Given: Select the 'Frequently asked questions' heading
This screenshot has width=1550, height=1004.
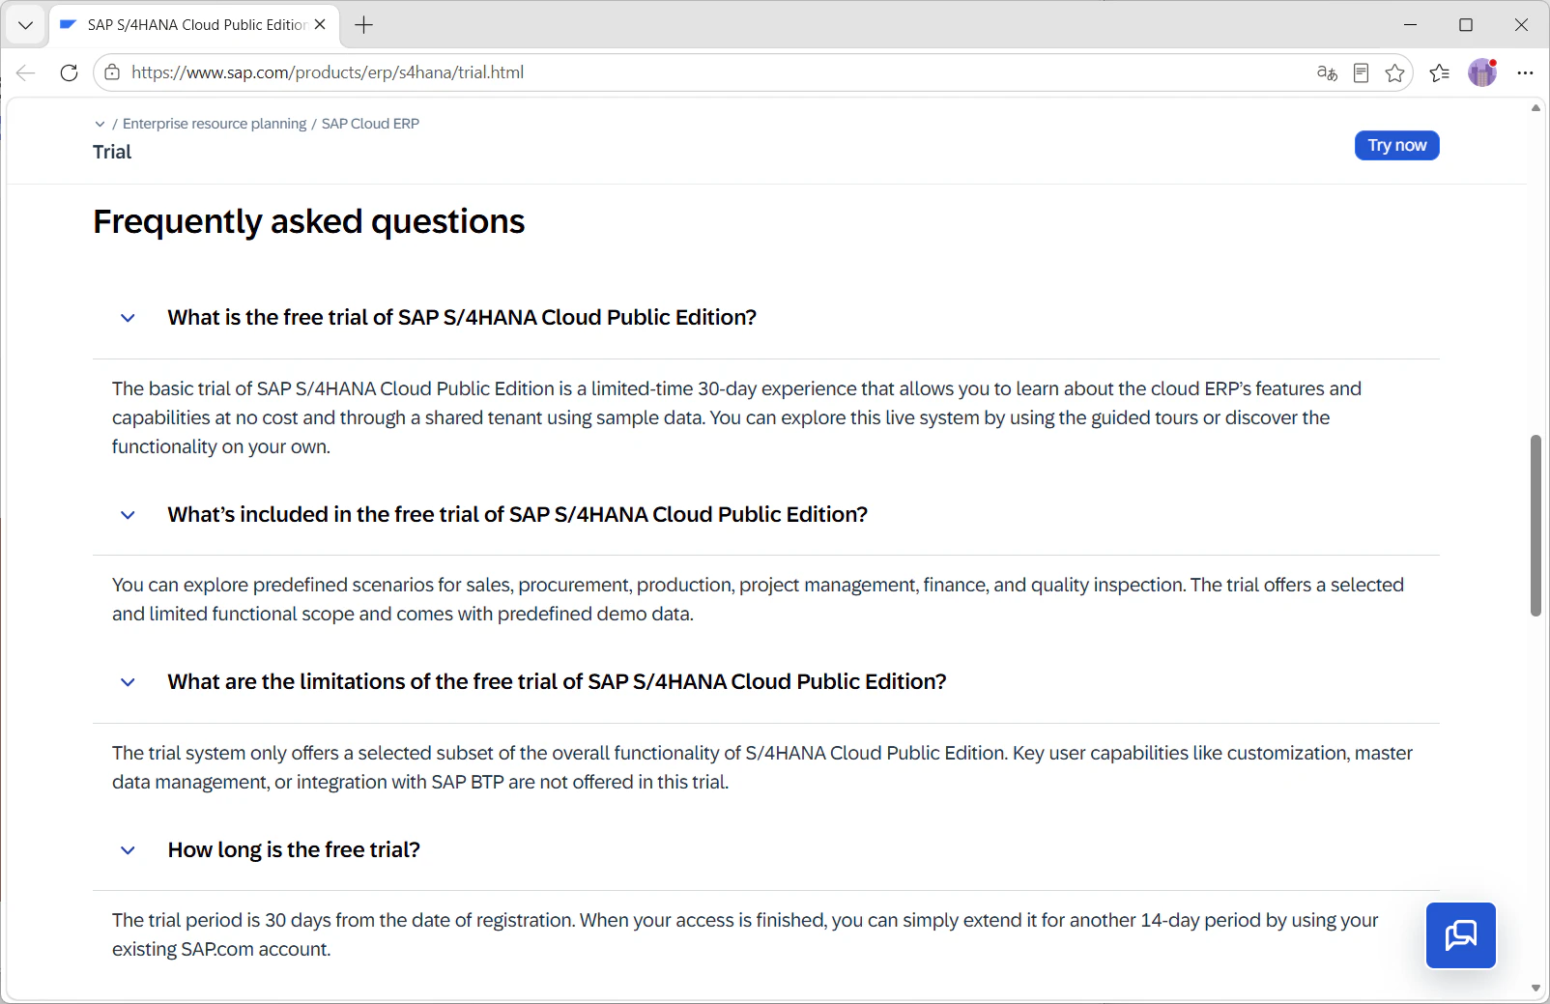Looking at the screenshot, I should (309, 221).
